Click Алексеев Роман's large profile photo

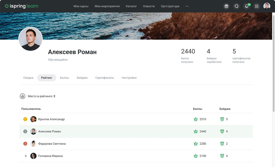30,39
